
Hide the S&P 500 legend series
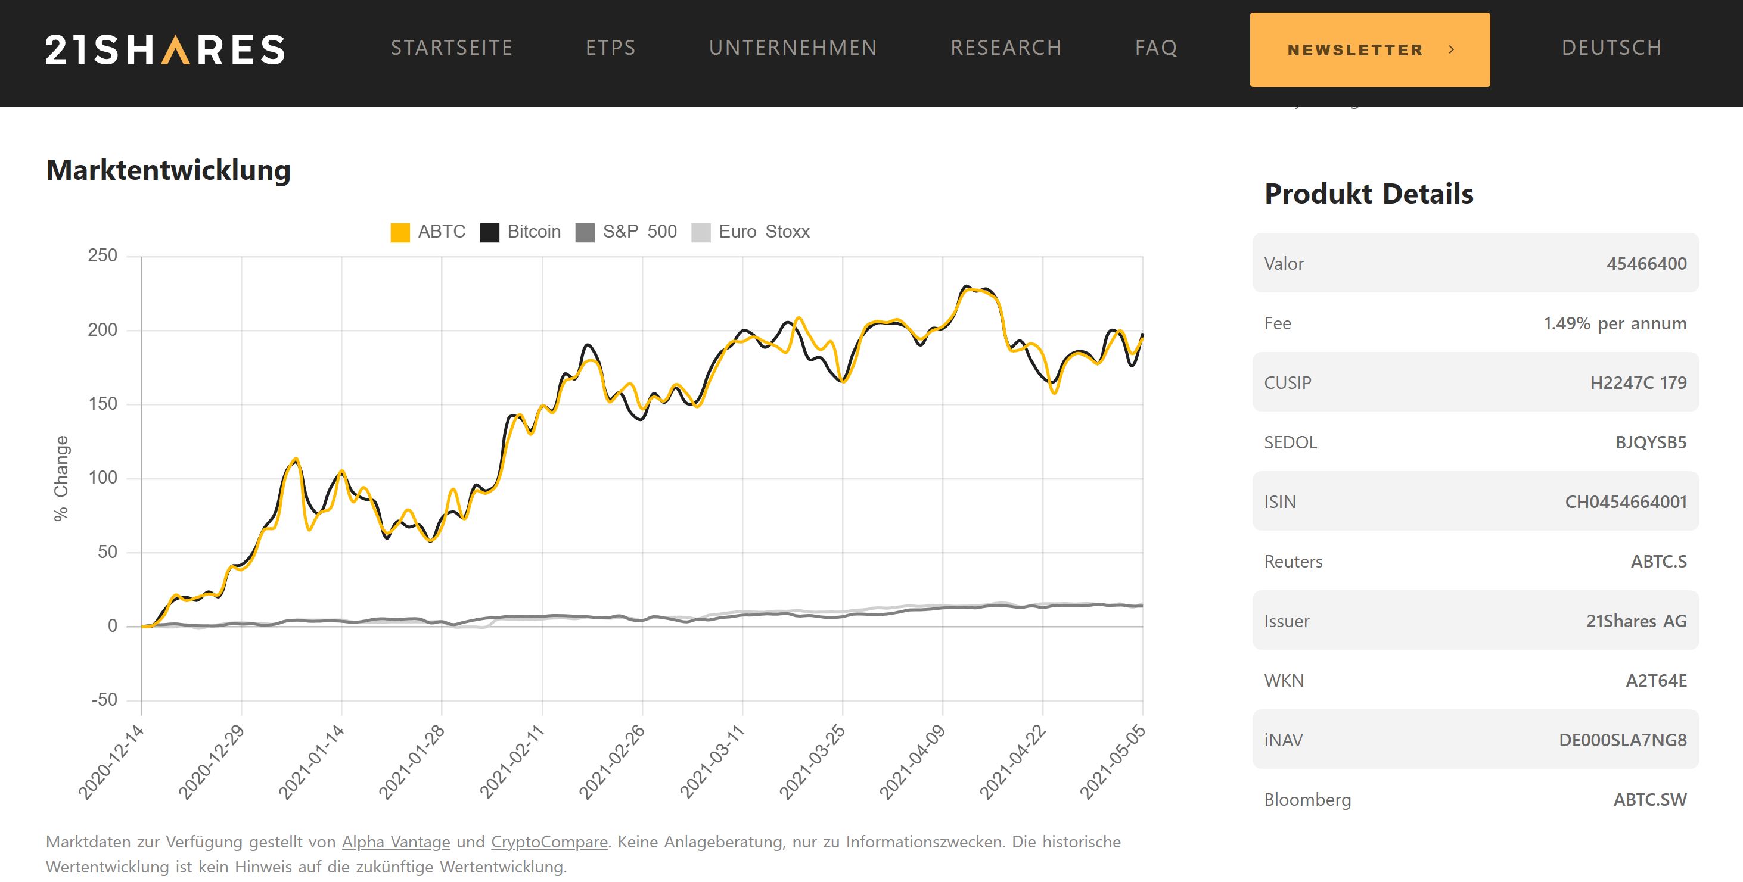(x=585, y=232)
